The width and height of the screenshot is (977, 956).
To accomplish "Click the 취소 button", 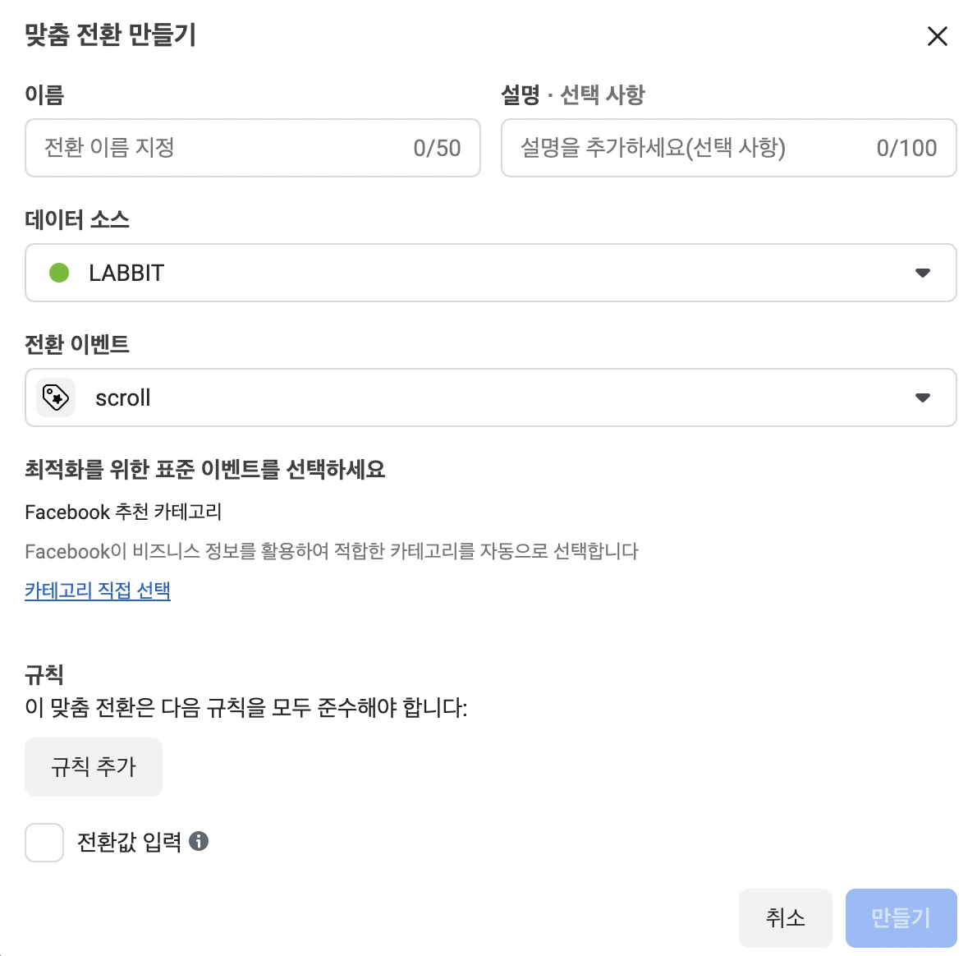I will (x=785, y=917).
